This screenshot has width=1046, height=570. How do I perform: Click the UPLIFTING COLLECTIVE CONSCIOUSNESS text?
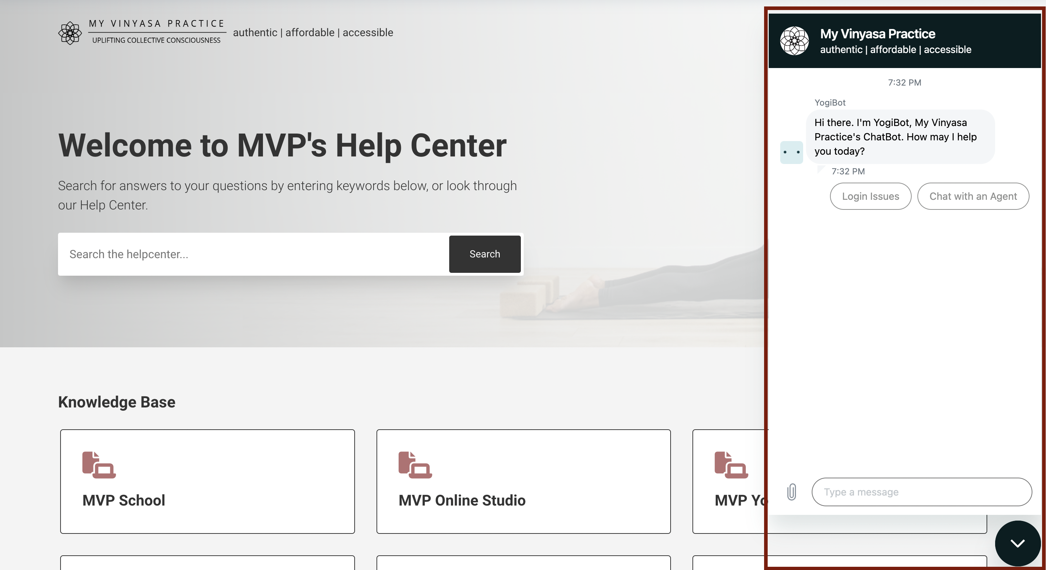pos(156,40)
